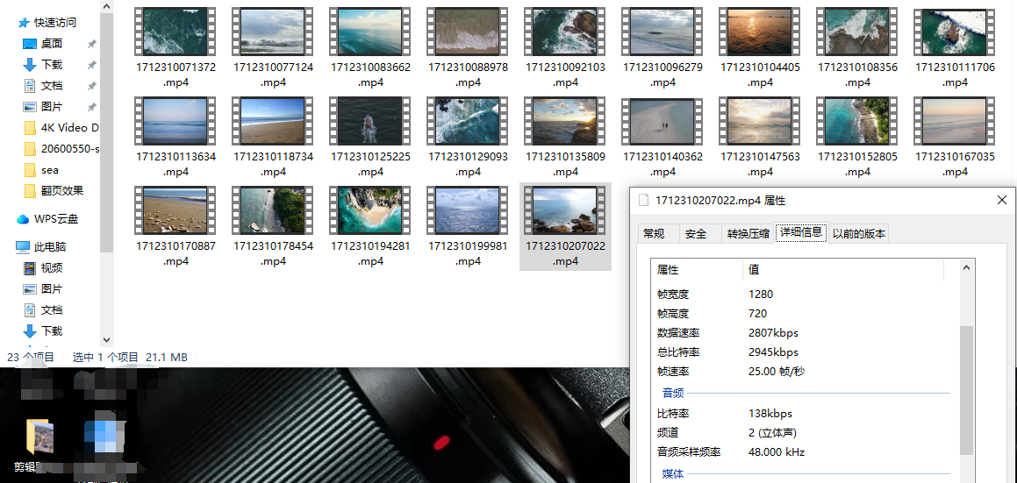Select the 此电脑 computer icon
Screen dimensions: 1017x483
pyautogui.click(x=24, y=247)
